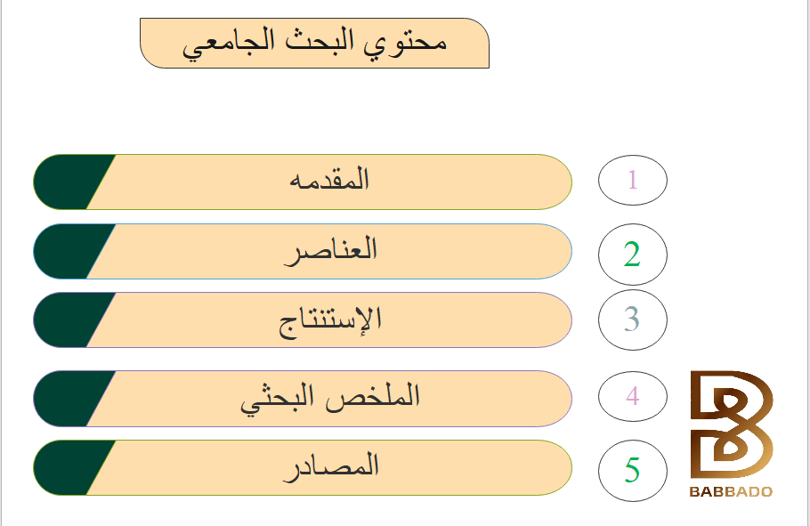
Task: Click the BABBADO text under the logo
Action: [731, 491]
